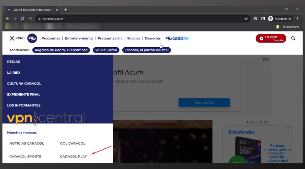Select the Yo Me Llamo trend pill
Image resolution: width=305 pixels, height=169 pixels.
pos(106,50)
